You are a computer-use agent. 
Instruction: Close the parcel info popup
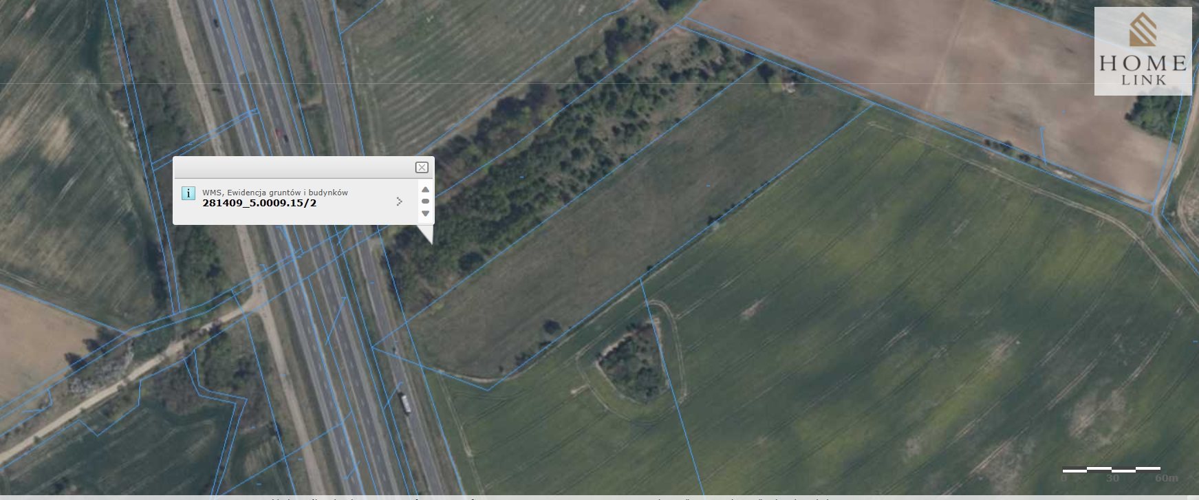422,167
